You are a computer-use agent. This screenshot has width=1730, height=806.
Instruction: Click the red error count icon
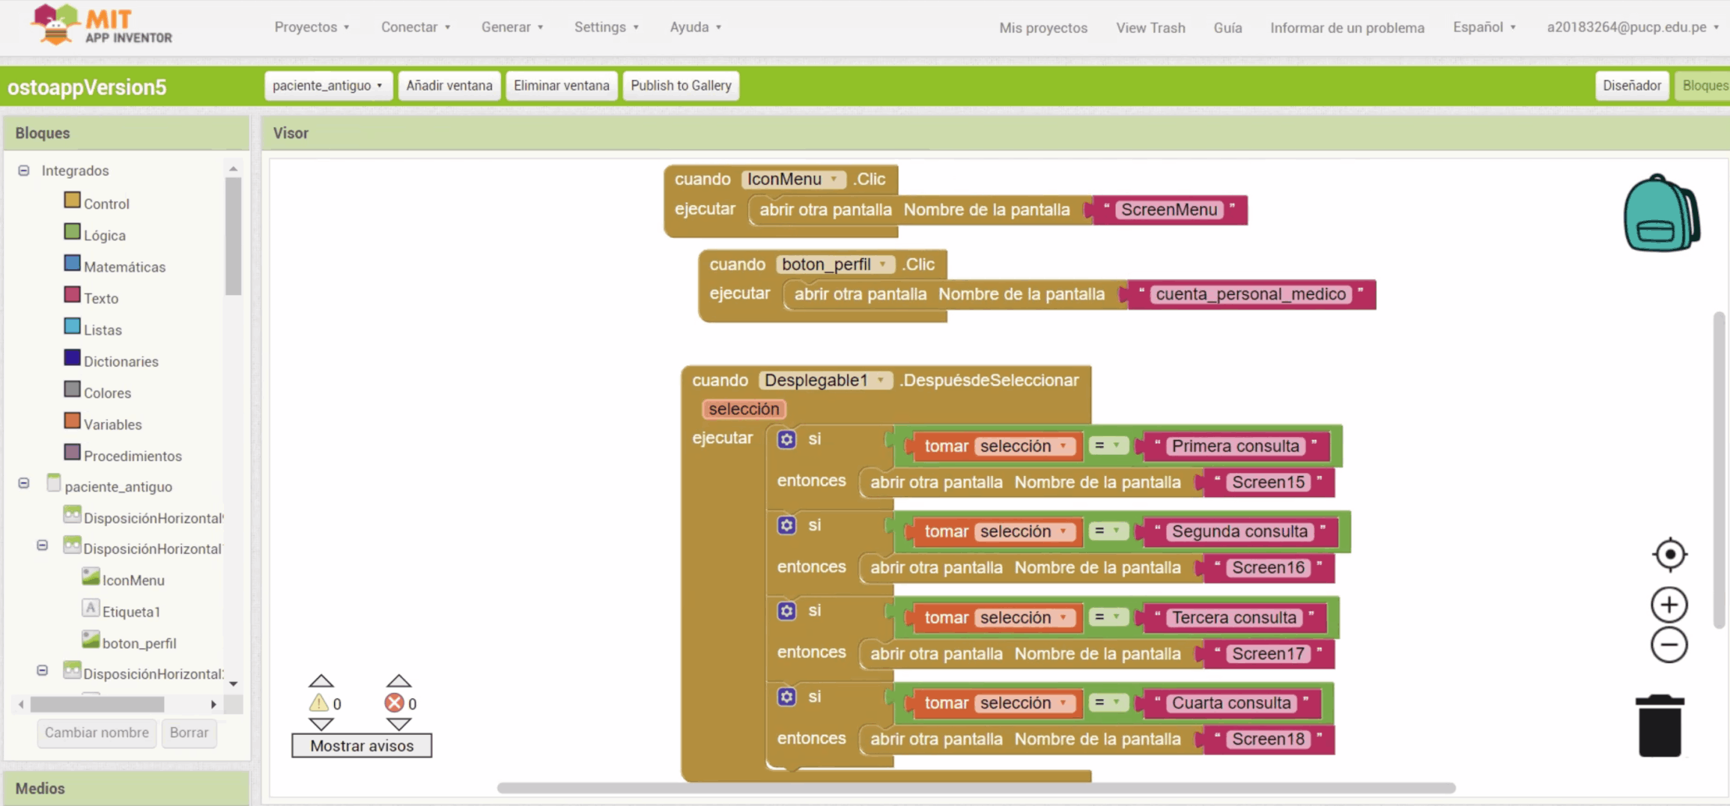click(394, 703)
